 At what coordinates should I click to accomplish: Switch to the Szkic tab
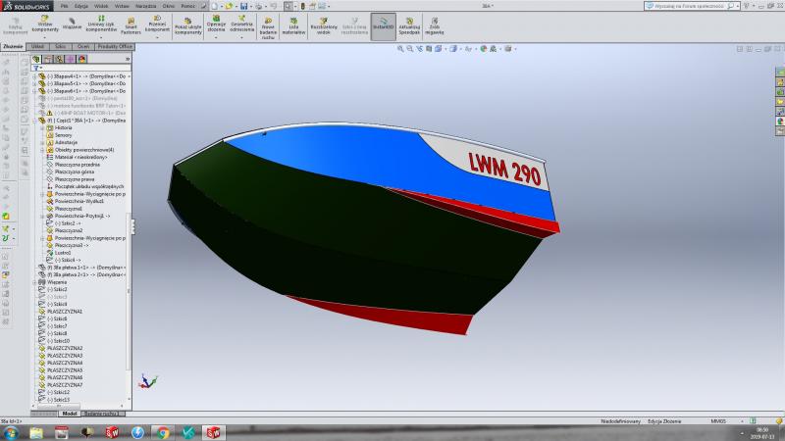point(61,46)
